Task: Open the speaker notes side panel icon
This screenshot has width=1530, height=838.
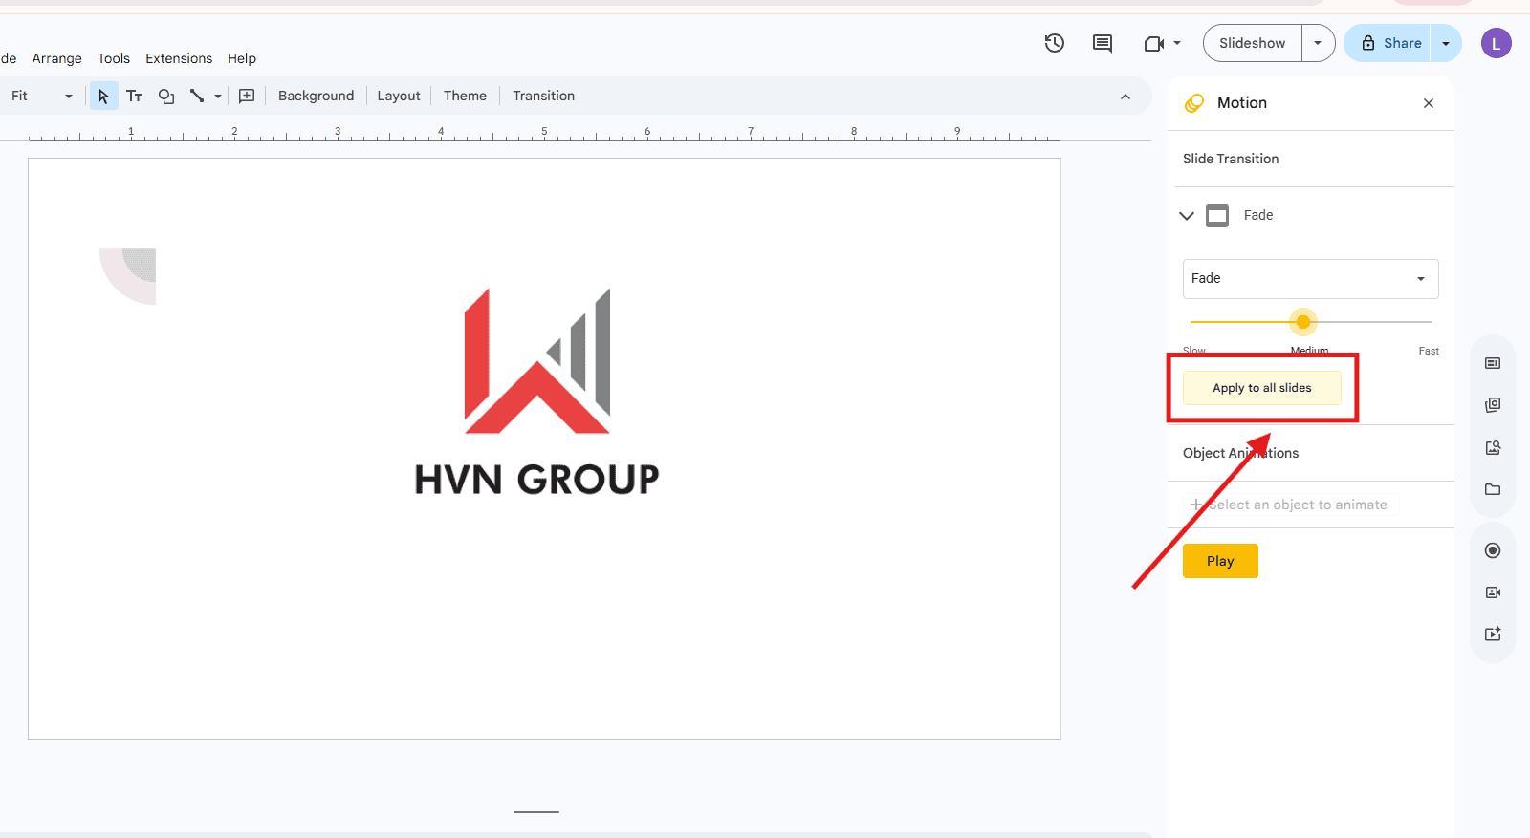Action: pos(1493,363)
